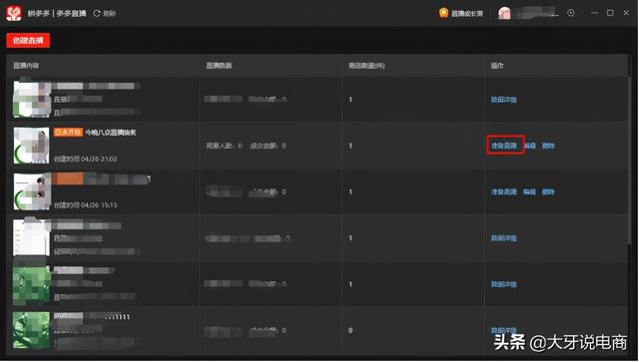Click 删除 in the 今晚八点直播抽奖 row

tap(548, 146)
